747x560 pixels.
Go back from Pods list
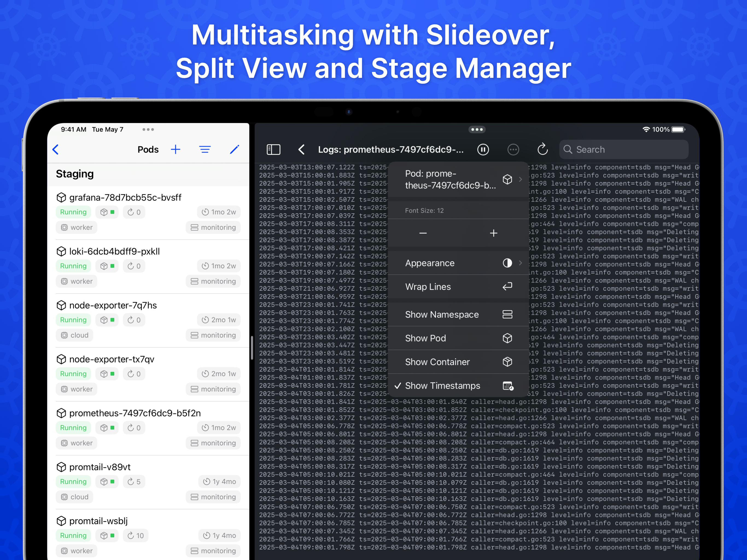(x=56, y=149)
